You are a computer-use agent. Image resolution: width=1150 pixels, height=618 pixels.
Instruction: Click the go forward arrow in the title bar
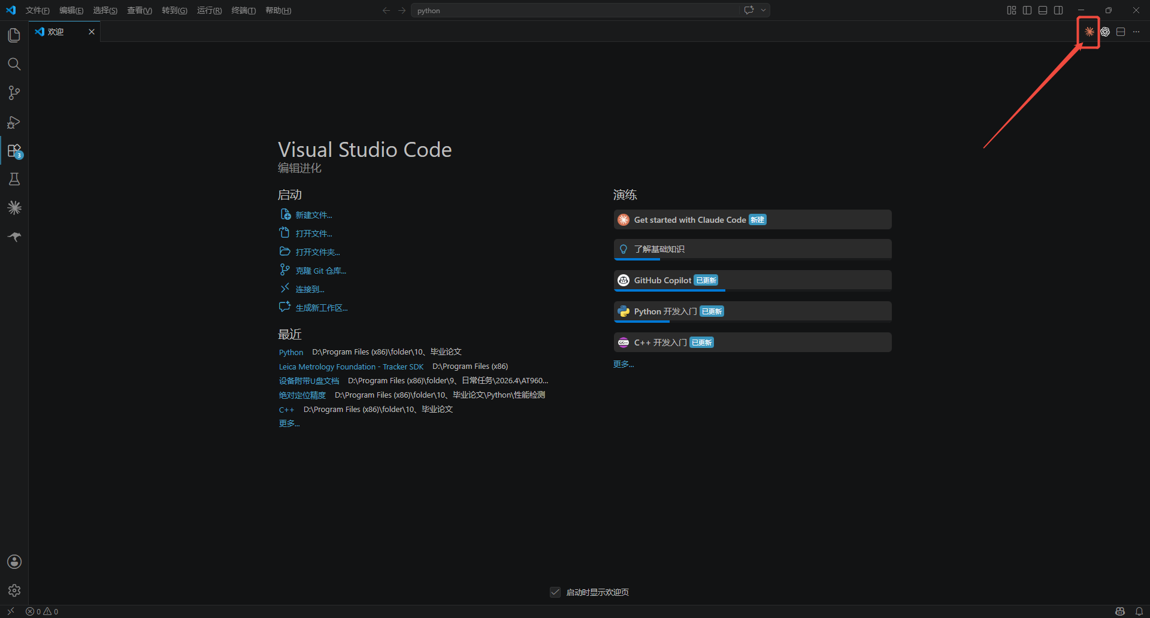tap(402, 10)
